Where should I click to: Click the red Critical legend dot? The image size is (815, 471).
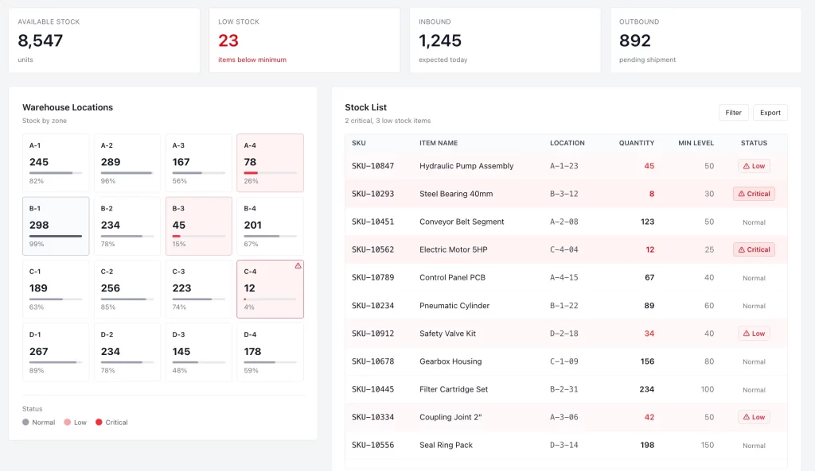(99, 423)
